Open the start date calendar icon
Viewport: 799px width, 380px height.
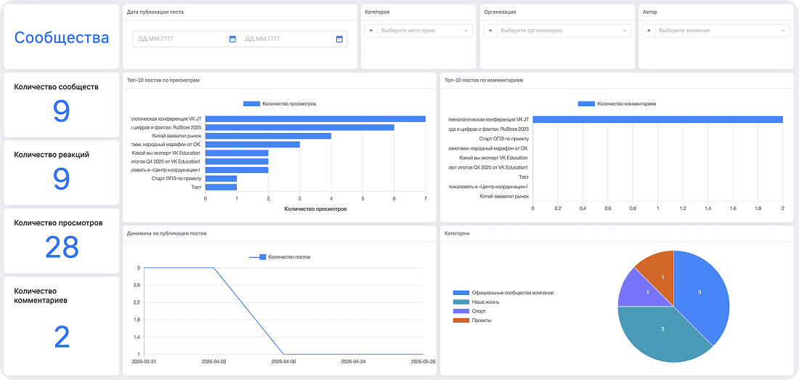pos(232,39)
